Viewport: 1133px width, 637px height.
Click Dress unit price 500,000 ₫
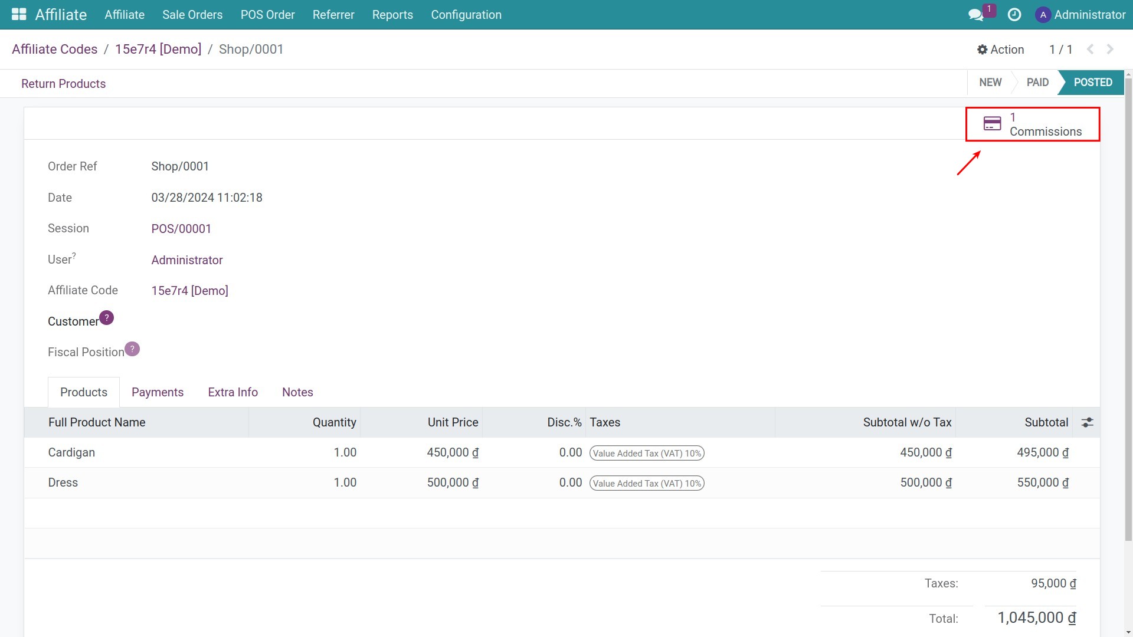pyautogui.click(x=453, y=482)
